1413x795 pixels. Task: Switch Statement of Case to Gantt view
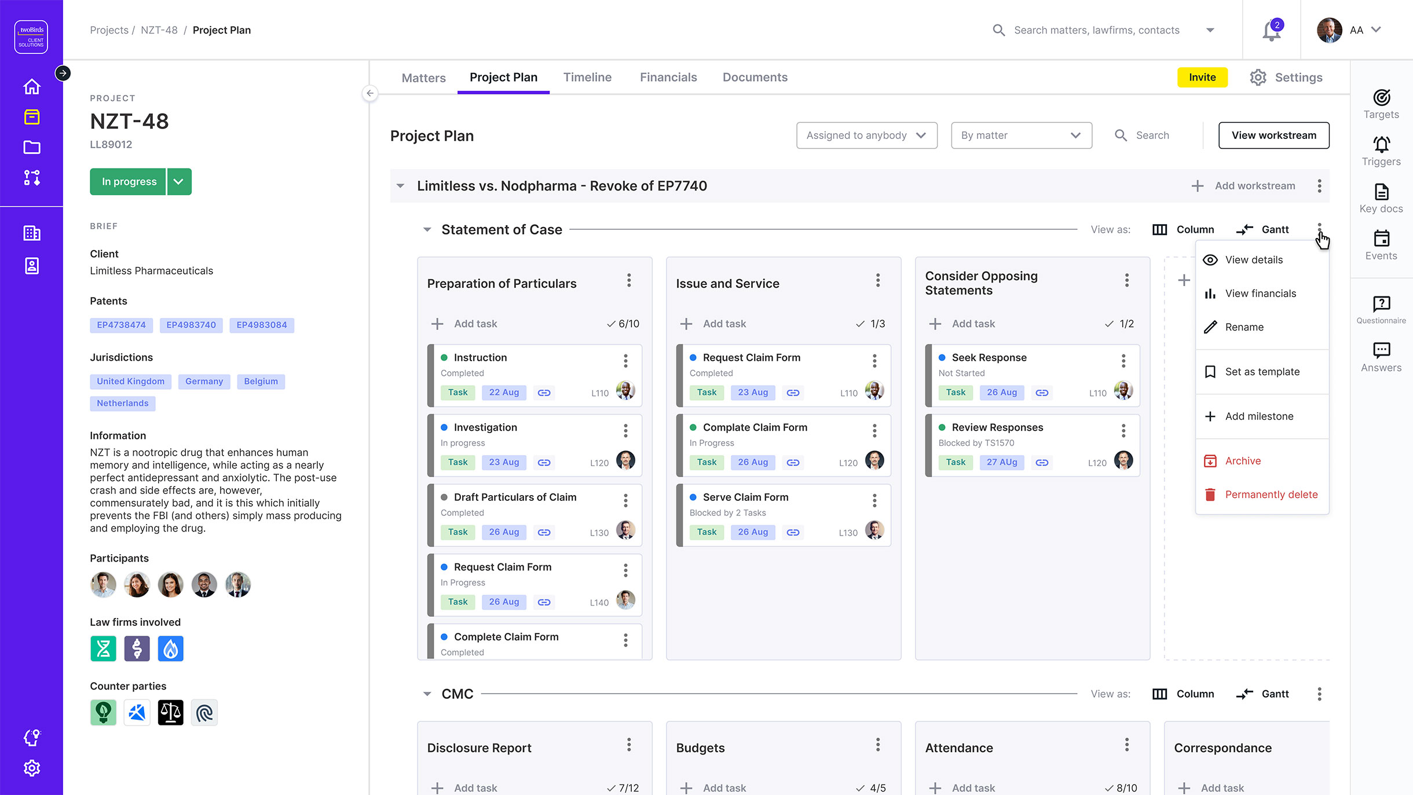1262,229
